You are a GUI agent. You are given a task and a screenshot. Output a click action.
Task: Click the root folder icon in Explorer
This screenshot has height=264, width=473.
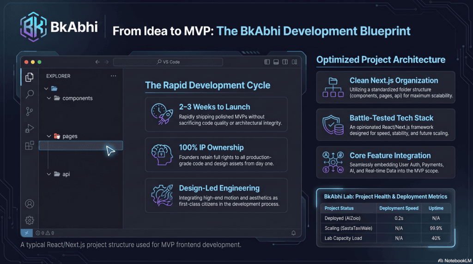coord(55,89)
